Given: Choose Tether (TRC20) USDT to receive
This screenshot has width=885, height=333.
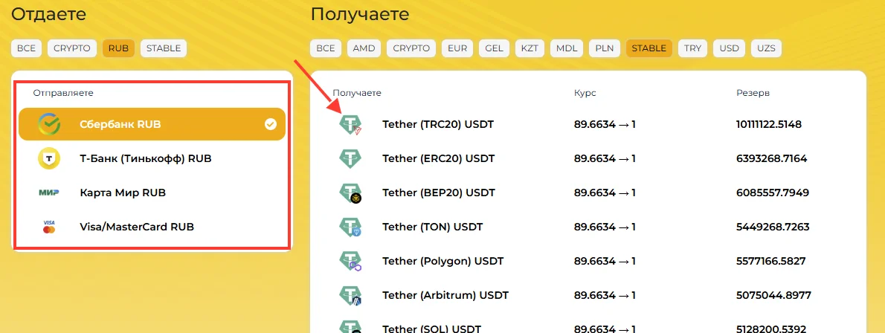Looking at the screenshot, I should coord(438,124).
